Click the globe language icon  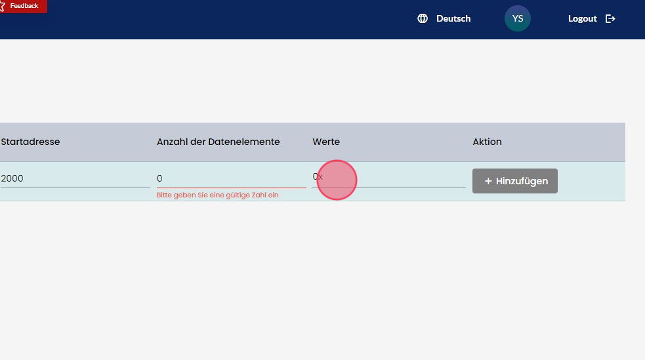click(x=423, y=18)
